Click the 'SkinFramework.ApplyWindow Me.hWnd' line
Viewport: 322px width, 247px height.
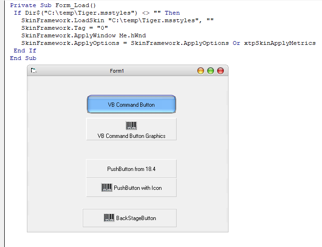84,35
